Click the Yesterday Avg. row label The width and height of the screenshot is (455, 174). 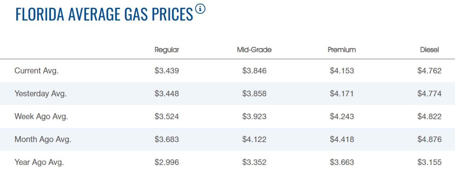[40, 94]
